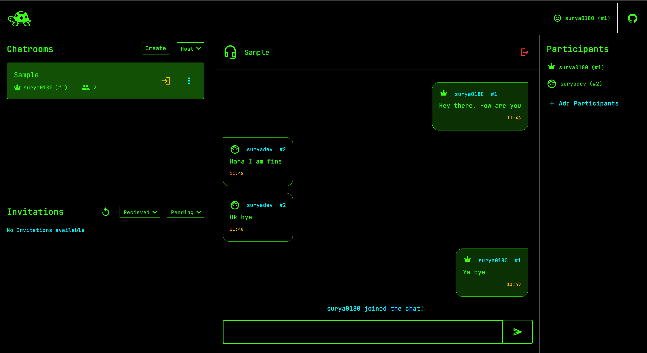This screenshot has height=353, width=647.
Task: Refresh the invitations list
Action: click(x=106, y=212)
